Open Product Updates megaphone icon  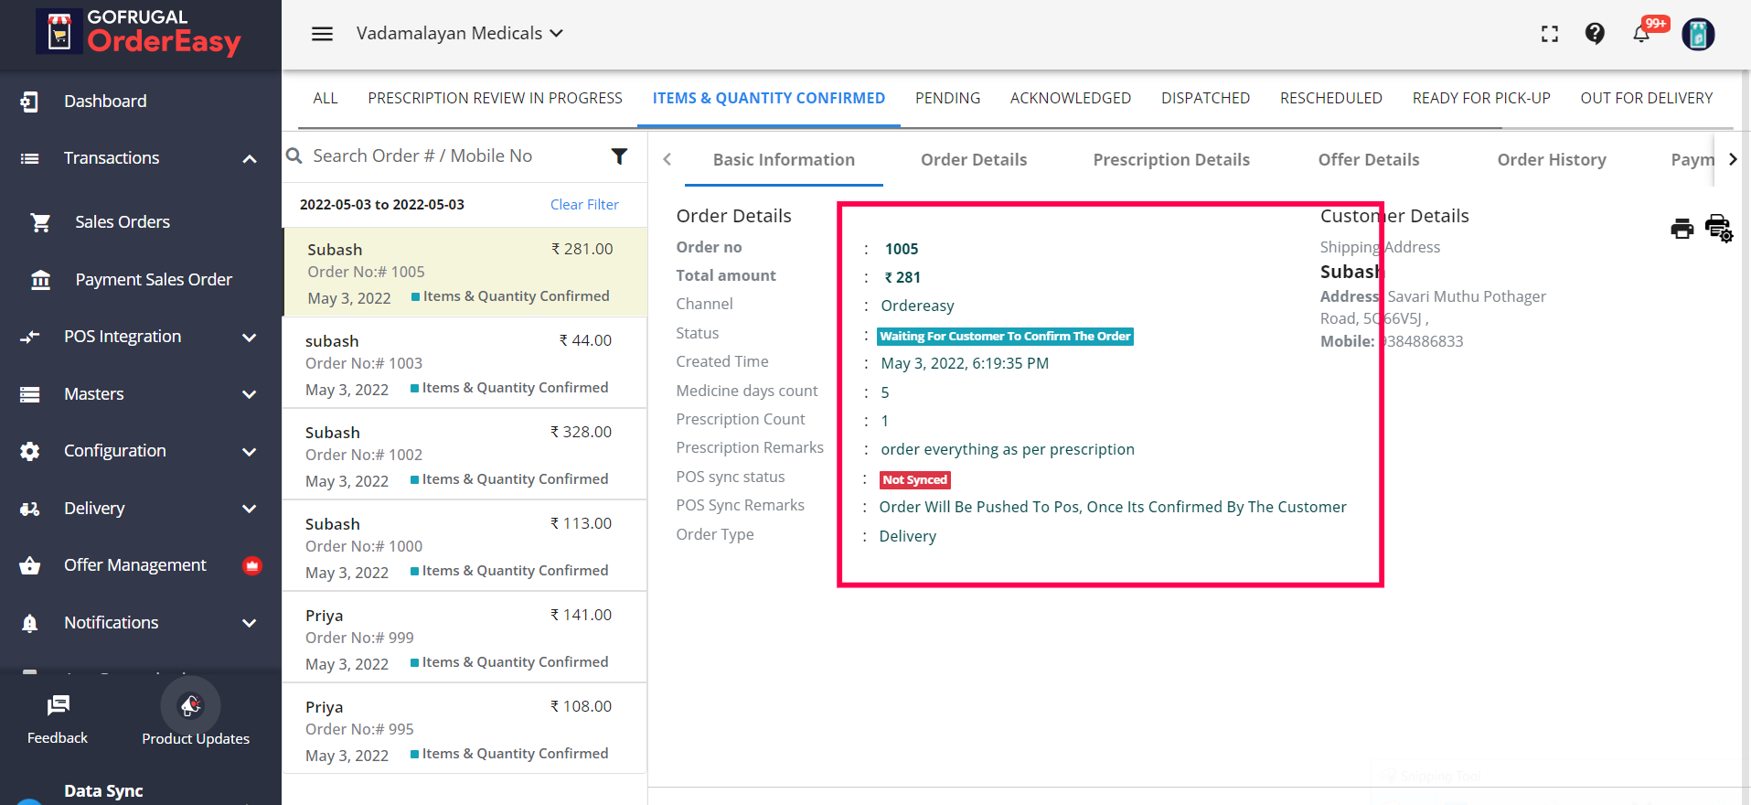pyautogui.click(x=190, y=705)
